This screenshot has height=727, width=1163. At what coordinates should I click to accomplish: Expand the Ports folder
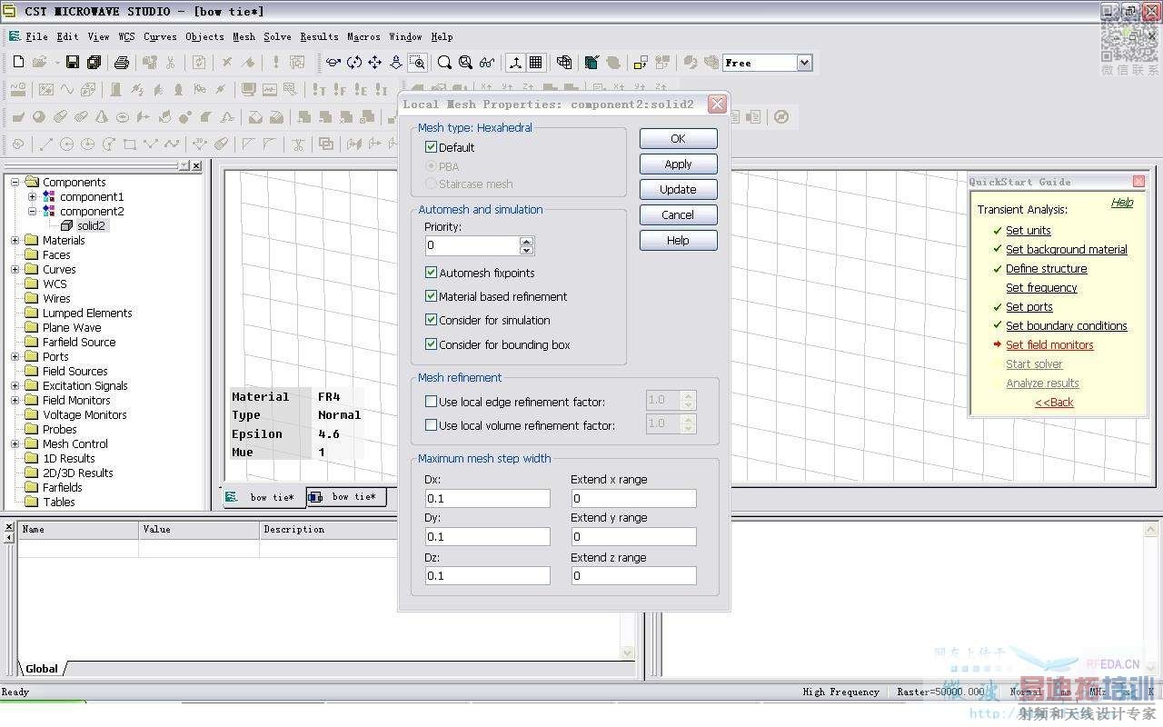point(15,356)
